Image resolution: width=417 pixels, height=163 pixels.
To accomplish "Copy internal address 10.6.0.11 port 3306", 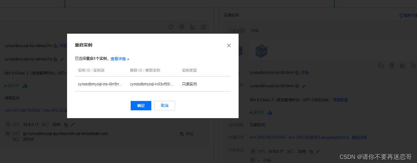I will coord(66,125).
